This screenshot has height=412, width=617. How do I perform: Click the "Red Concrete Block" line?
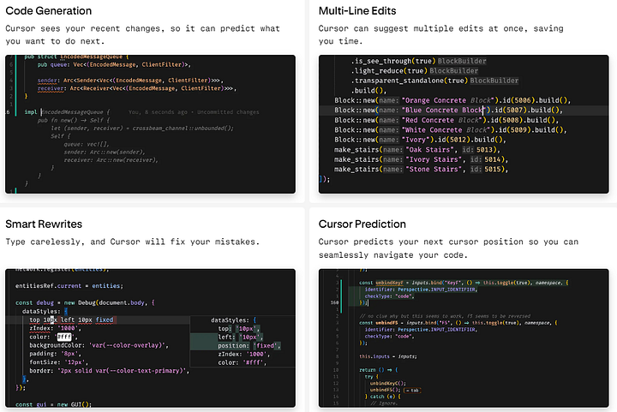point(446,120)
